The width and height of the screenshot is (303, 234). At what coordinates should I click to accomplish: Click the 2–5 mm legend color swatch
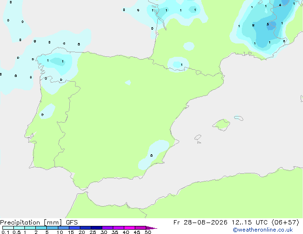(41, 228)
